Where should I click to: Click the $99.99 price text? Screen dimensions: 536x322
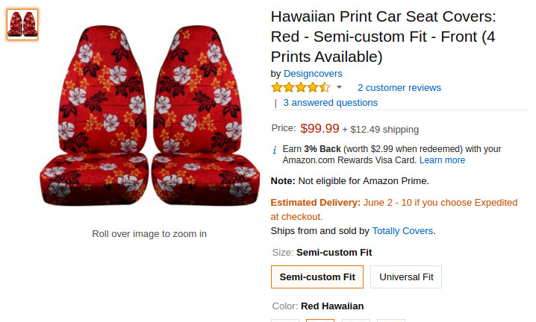pos(320,128)
